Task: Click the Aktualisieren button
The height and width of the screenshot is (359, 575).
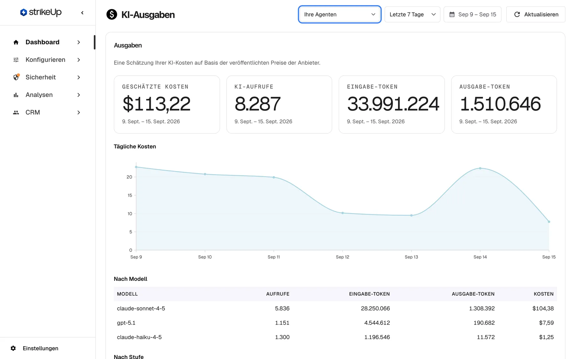Action: coord(536,14)
